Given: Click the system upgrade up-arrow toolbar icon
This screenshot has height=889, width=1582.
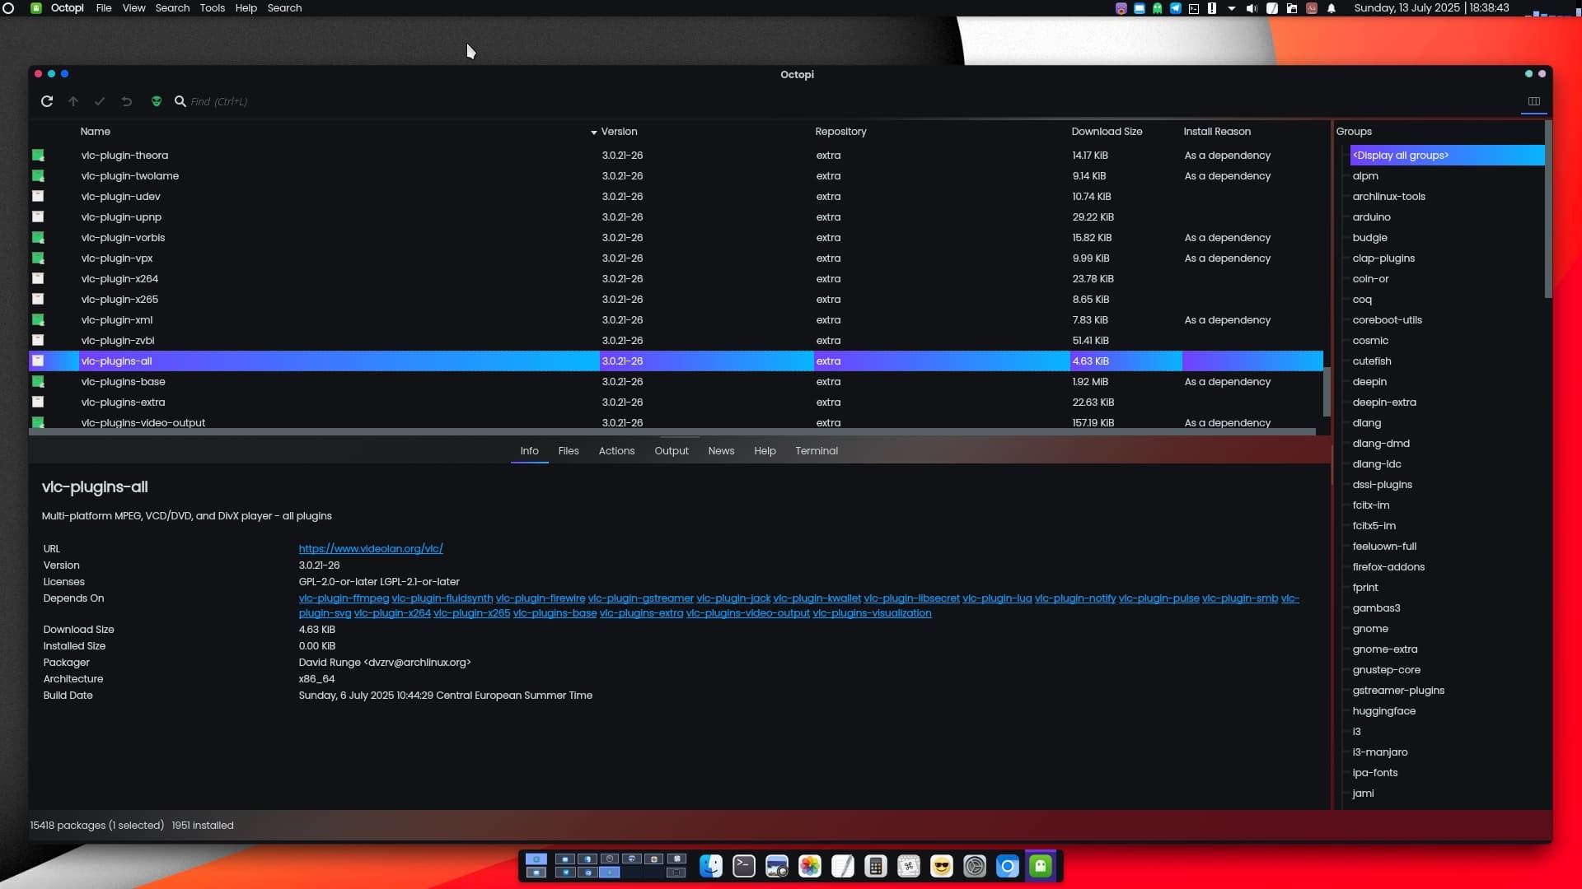Looking at the screenshot, I should (73, 101).
